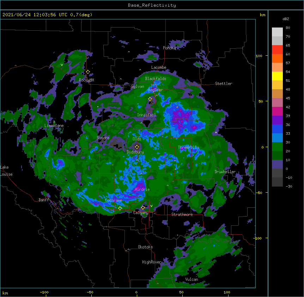Click the Lake Louise label

tap(6, 171)
